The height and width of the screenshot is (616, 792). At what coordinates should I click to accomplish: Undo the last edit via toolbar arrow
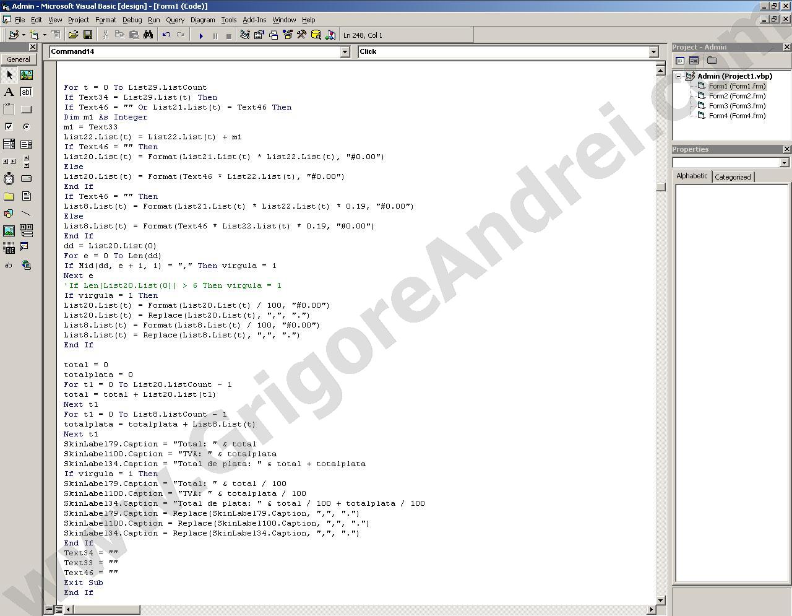[x=166, y=35]
